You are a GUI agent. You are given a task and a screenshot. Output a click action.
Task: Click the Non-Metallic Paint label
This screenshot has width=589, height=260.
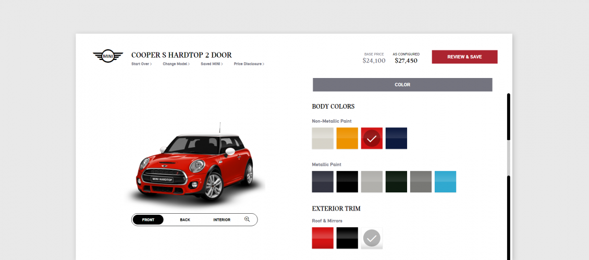332,121
